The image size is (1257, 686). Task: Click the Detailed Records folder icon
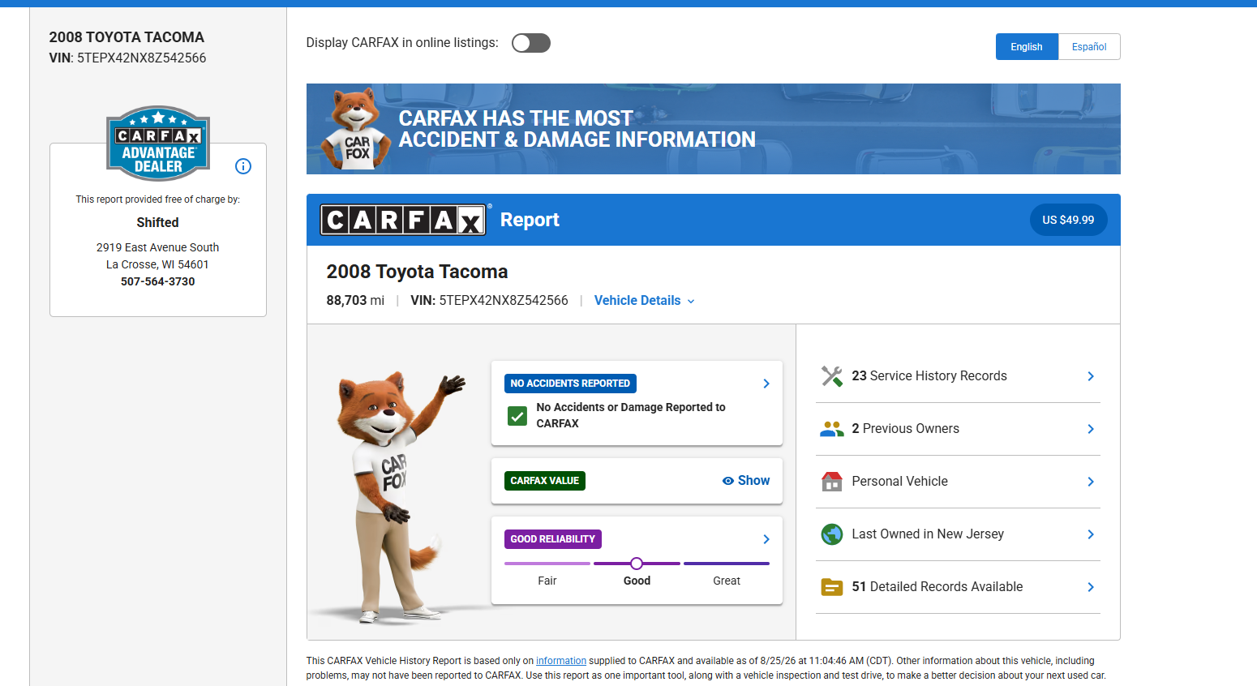tap(832, 587)
